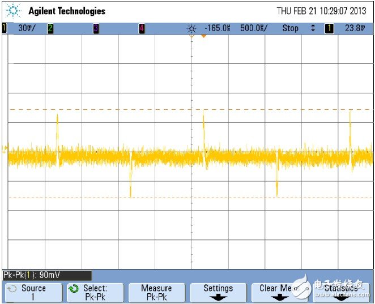Click the -165.0 delay time readout
This screenshot has height=304, width=375.
pos(216,28)
